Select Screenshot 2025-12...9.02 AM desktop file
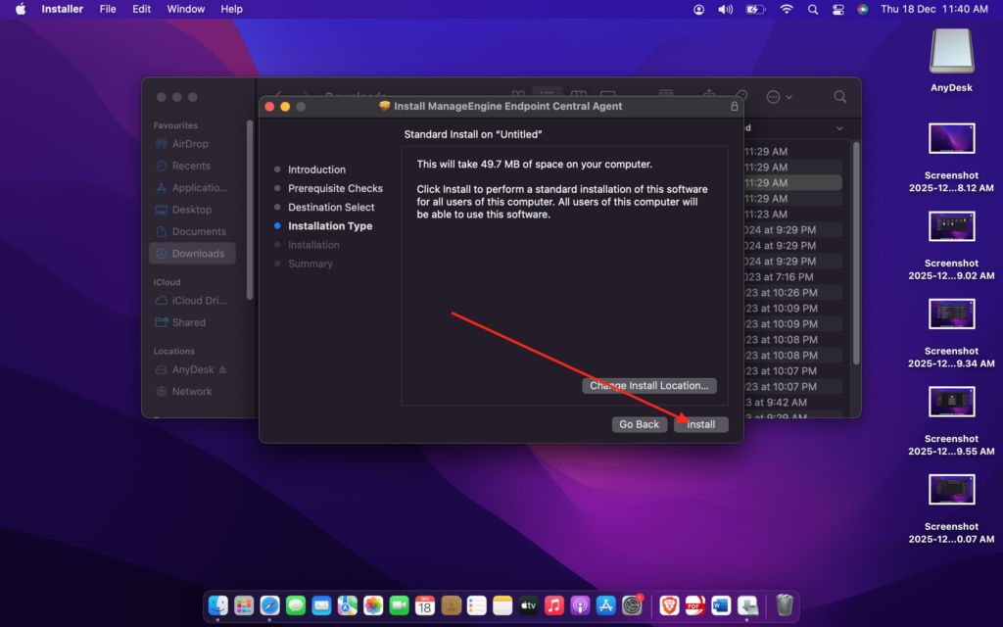This screenshot has width=1003, height=627. tap(951, 226)
